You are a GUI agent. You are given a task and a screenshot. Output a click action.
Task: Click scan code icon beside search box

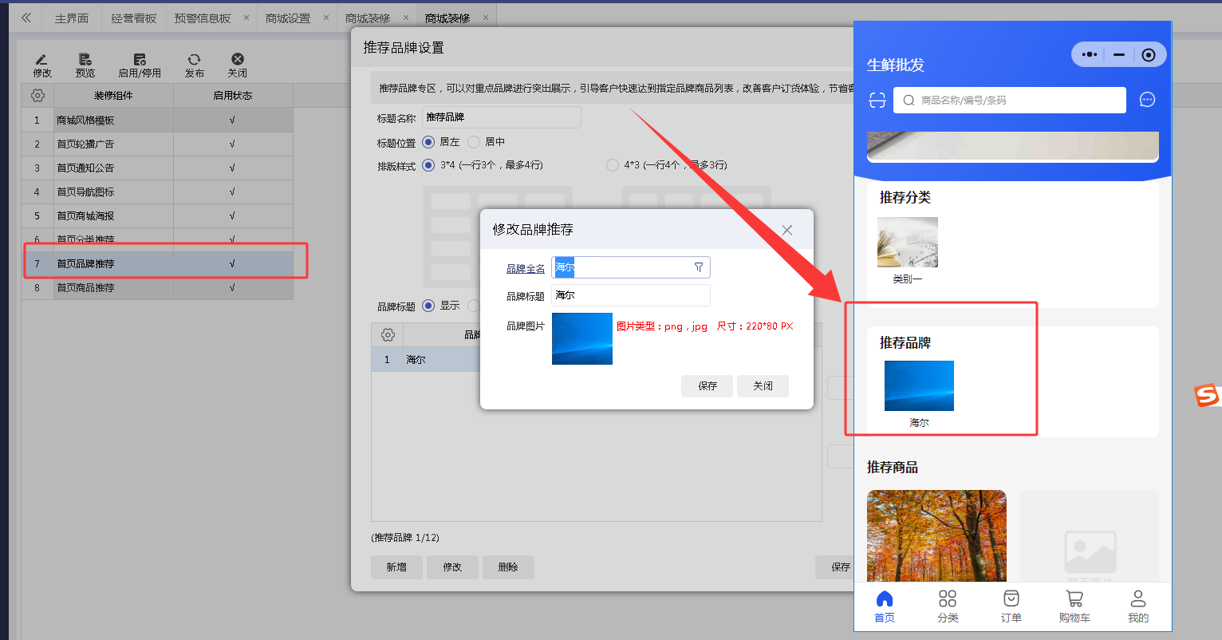coord(877,101)
